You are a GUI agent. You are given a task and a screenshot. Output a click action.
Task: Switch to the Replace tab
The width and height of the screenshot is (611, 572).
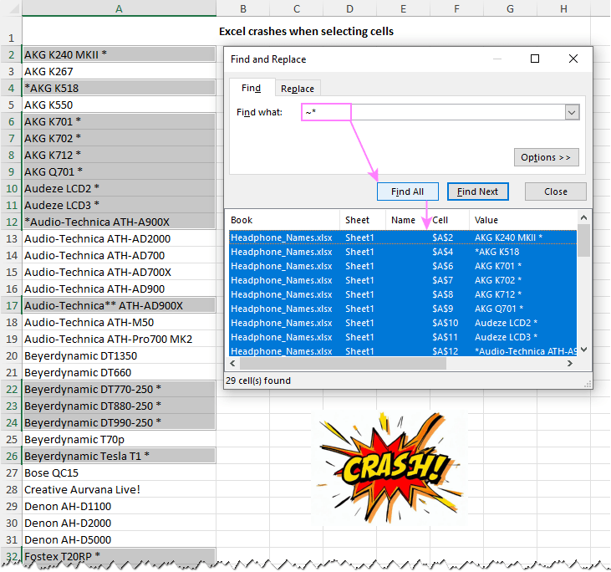pyautogui.click(x=298, y=89)
